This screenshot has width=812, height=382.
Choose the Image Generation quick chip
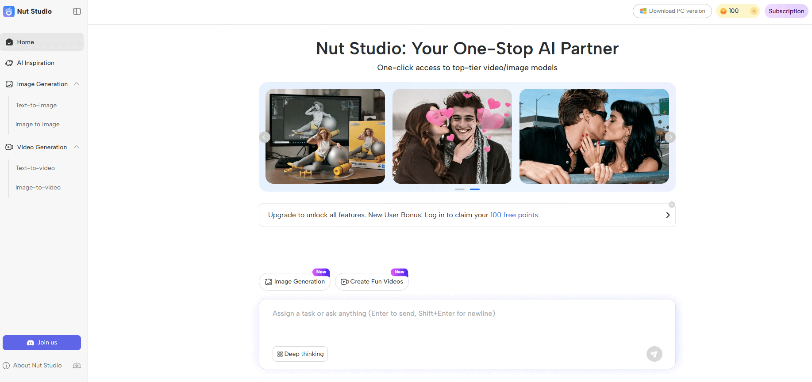pyautogui.click(x=295, y=282)
